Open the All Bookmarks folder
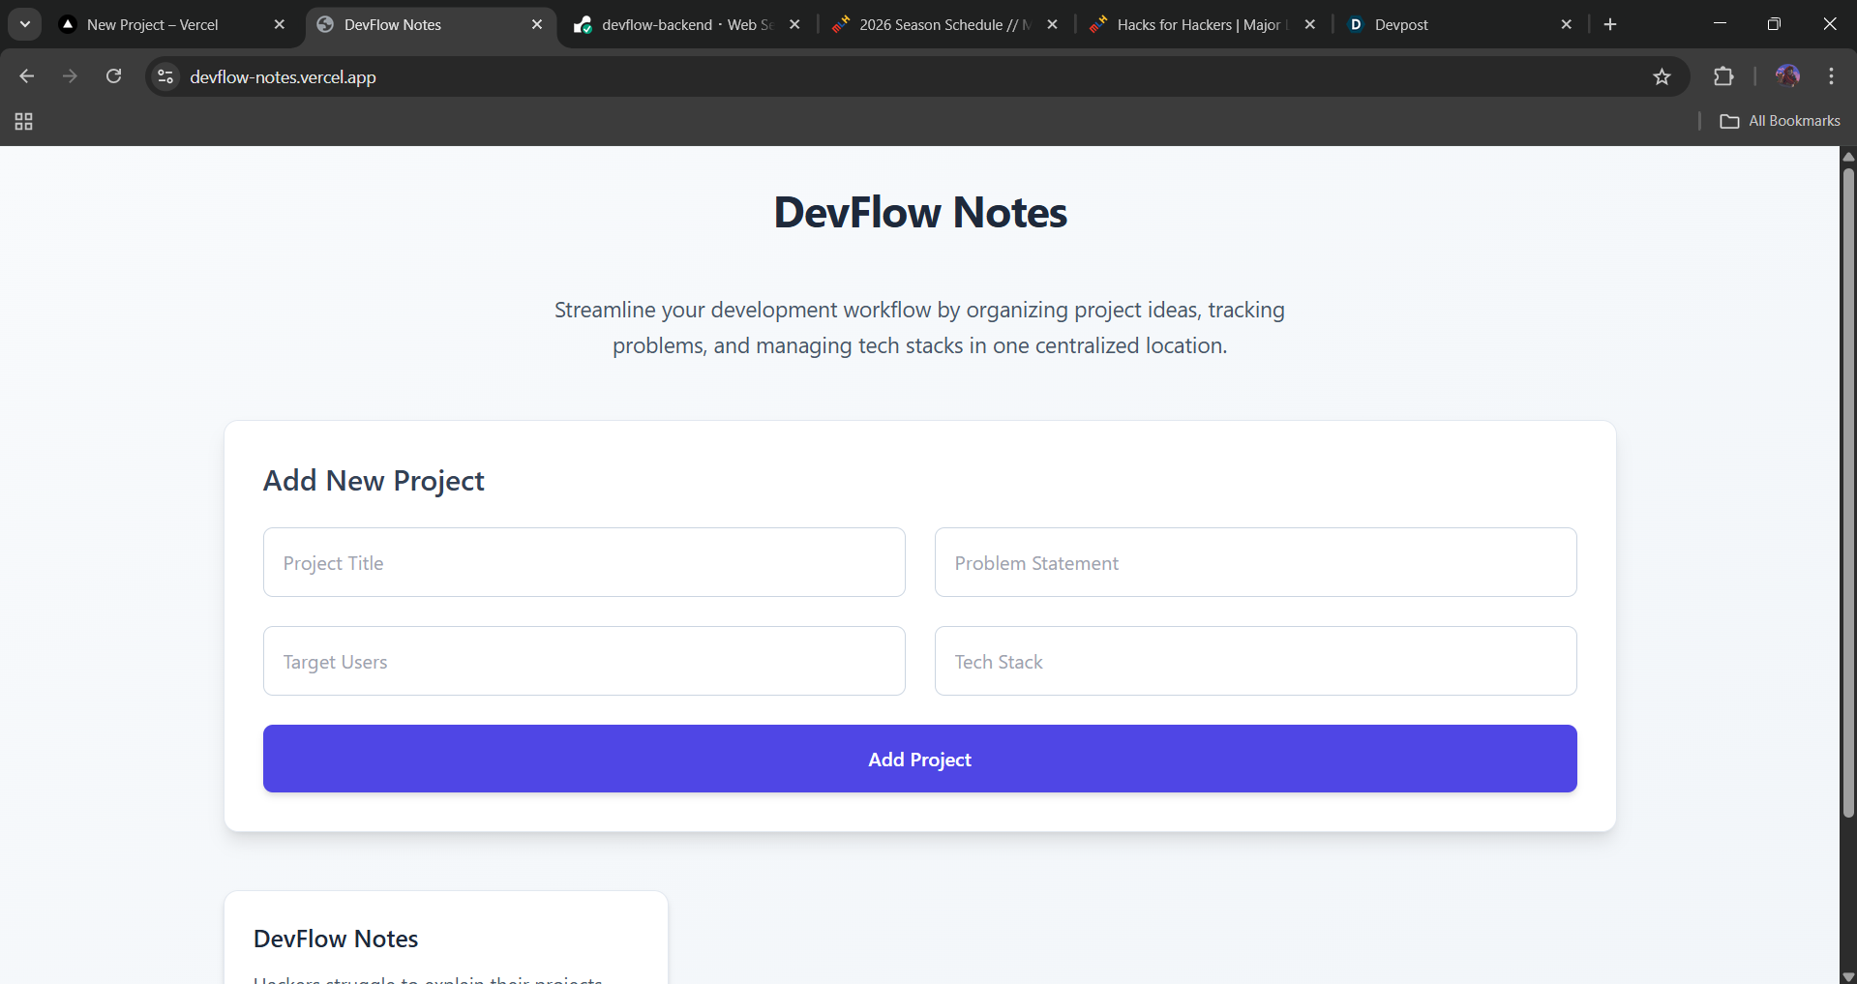 1780,121
